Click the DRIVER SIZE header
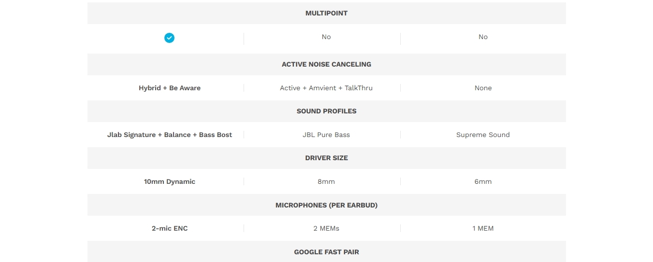The height and width of the screenshot is (262, 653). [326, 158]
